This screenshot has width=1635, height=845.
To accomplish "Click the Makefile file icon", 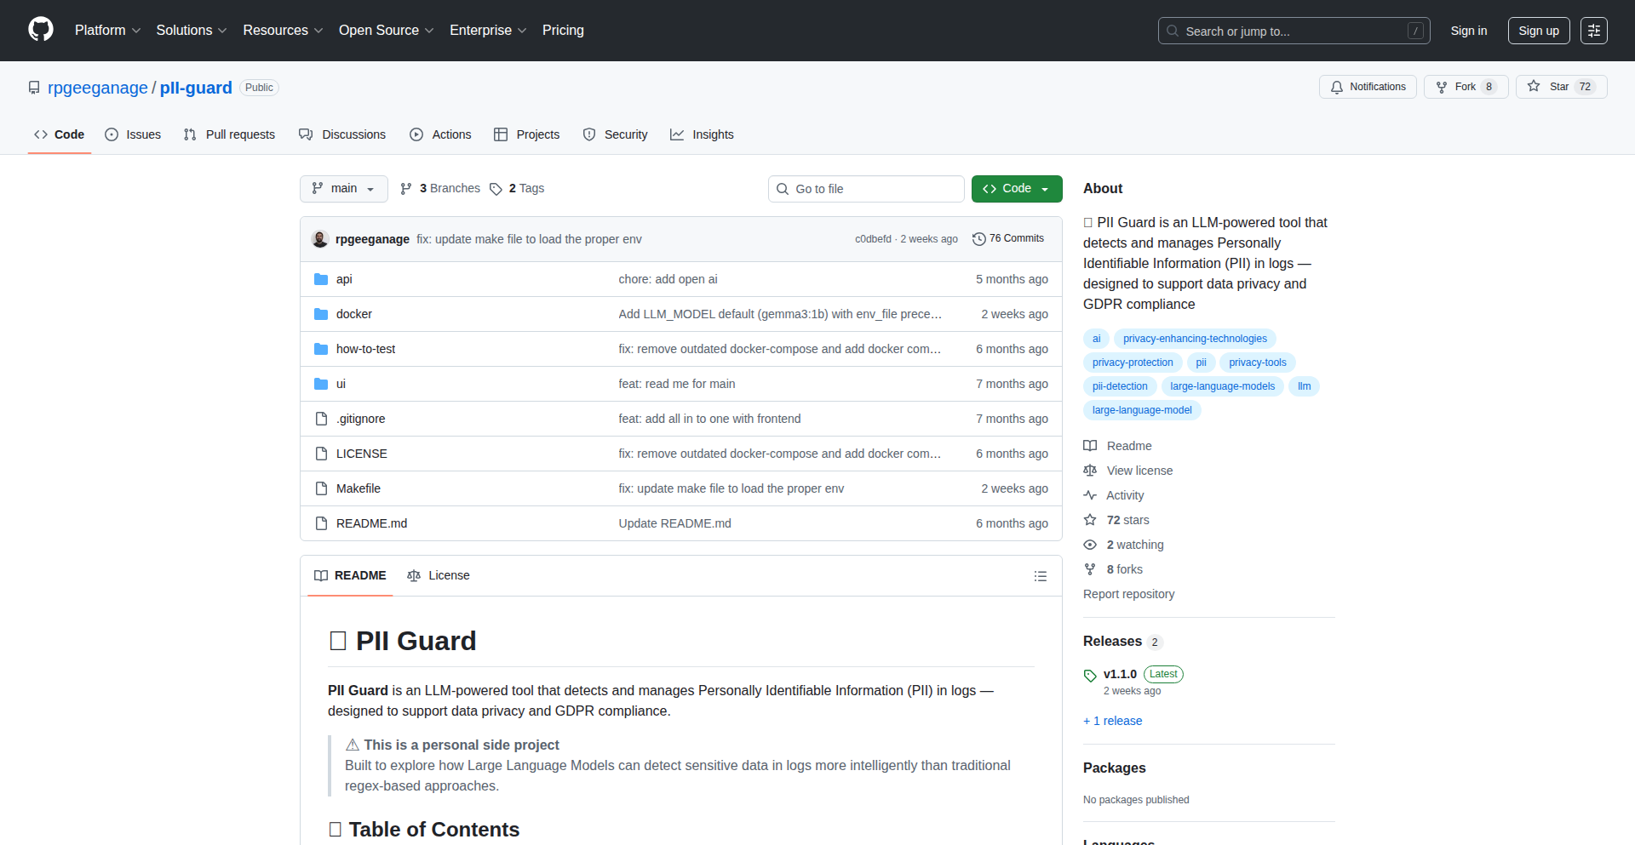I will click(321, 488).
